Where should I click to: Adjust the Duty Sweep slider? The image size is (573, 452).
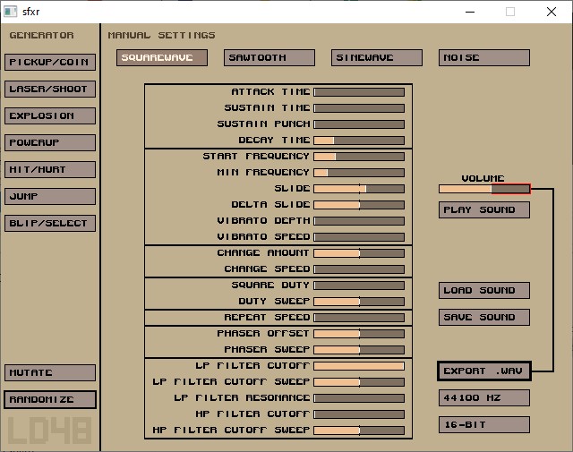click(x=359, y=301)
